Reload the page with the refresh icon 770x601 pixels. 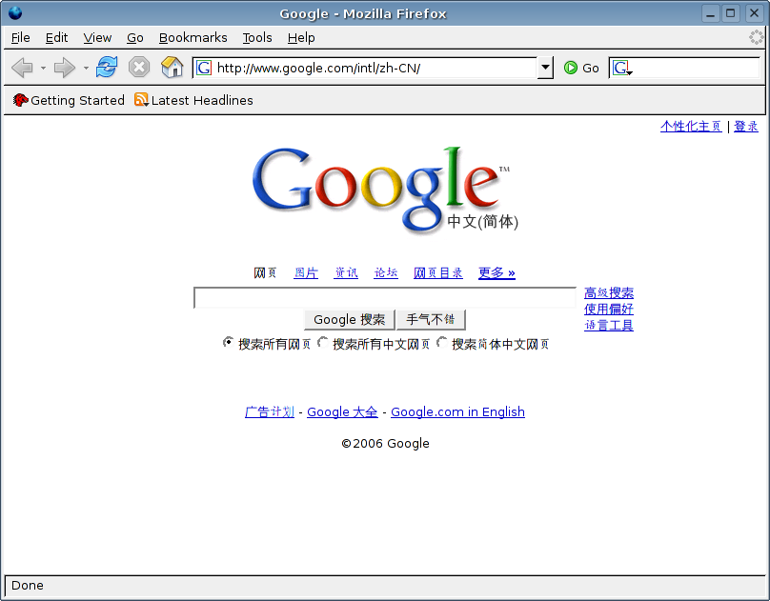coord(107,68)
